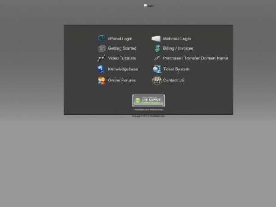Click the Getting Started icon

point(102,48)
